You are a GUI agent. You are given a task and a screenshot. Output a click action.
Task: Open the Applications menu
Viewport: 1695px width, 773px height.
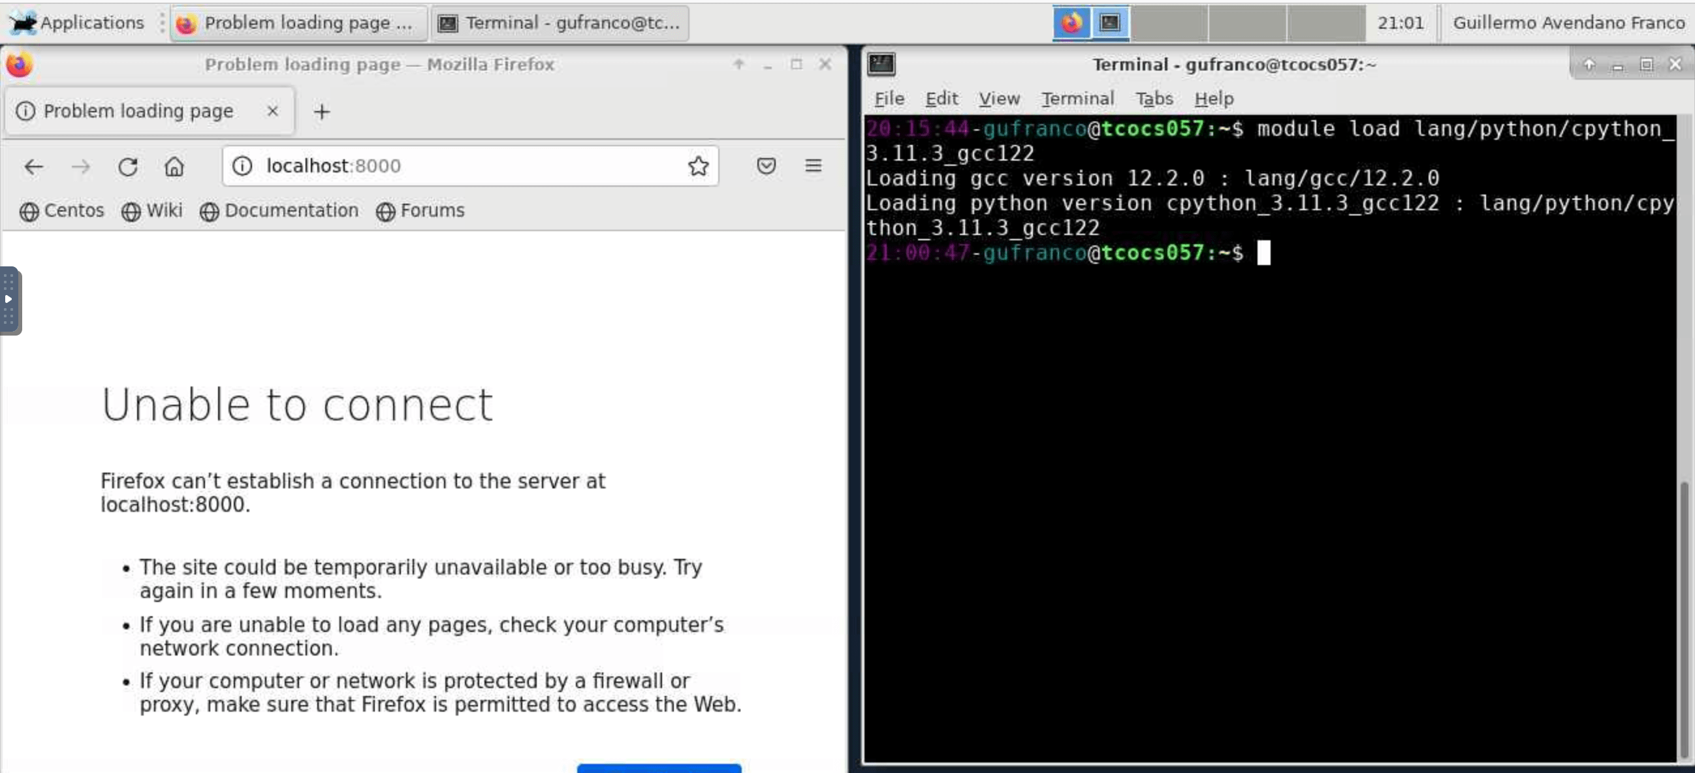click(78, 22)
